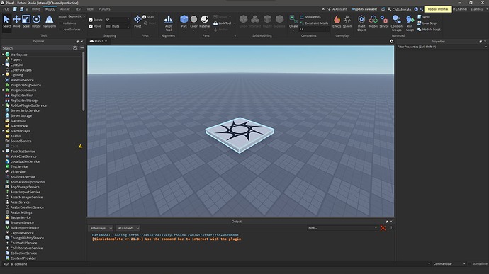Insert a Local Script
489x274 pixels.
[427, 23]
